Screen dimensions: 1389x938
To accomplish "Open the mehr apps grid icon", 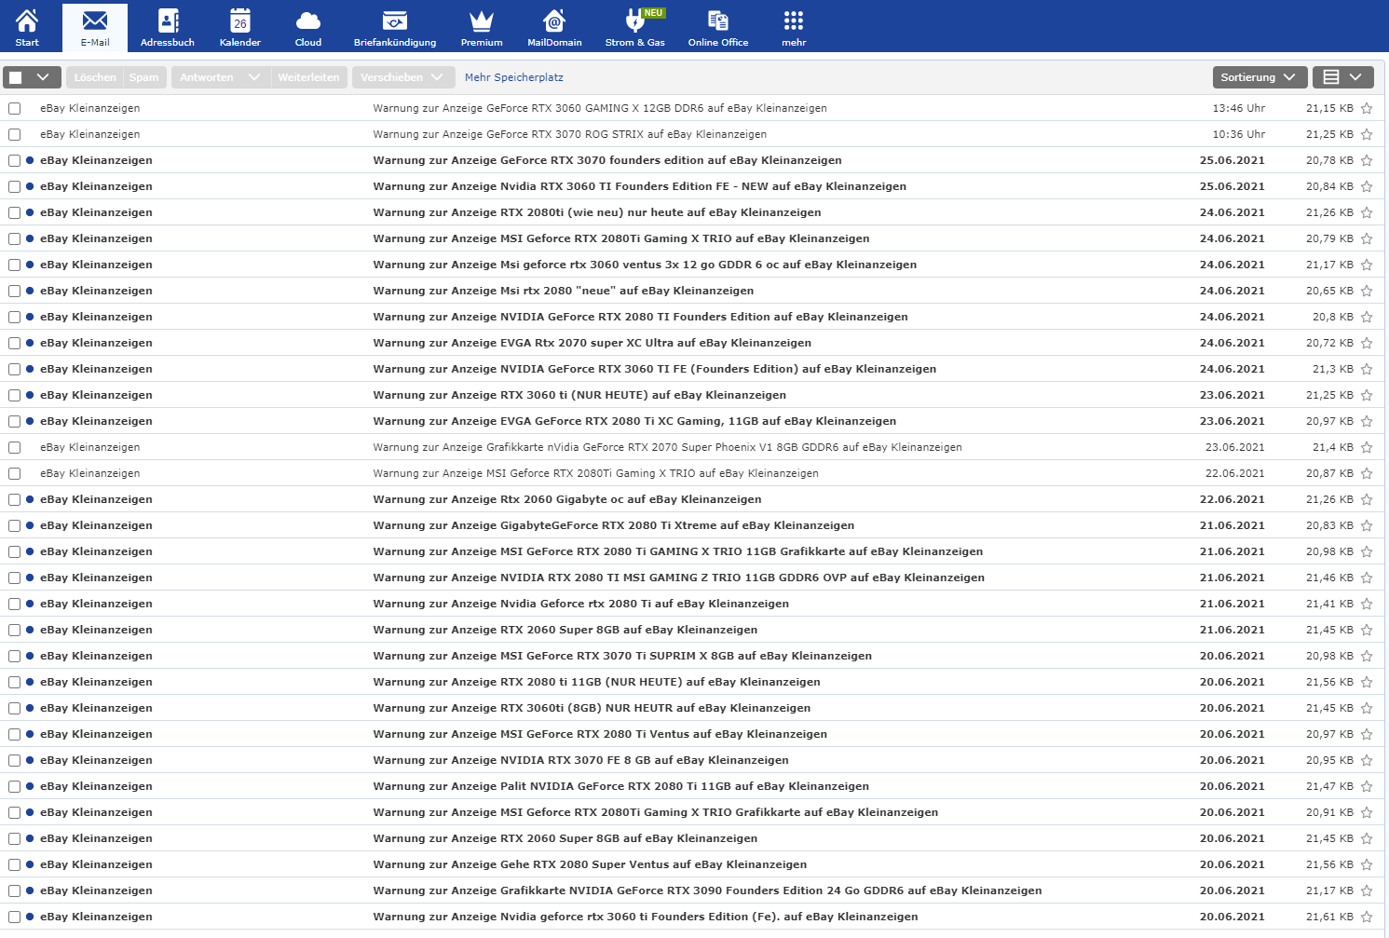I will pyautogui.click(x=794, y=20).
